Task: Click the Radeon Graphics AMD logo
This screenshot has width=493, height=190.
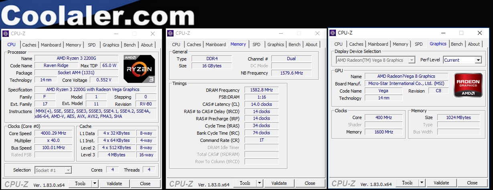Action: click(468, 85)
